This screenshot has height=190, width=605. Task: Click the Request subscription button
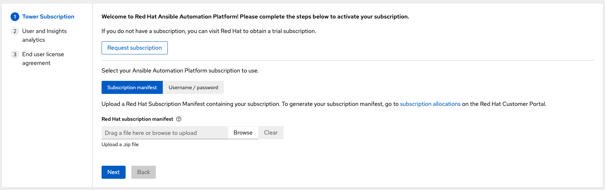point(135,48)
